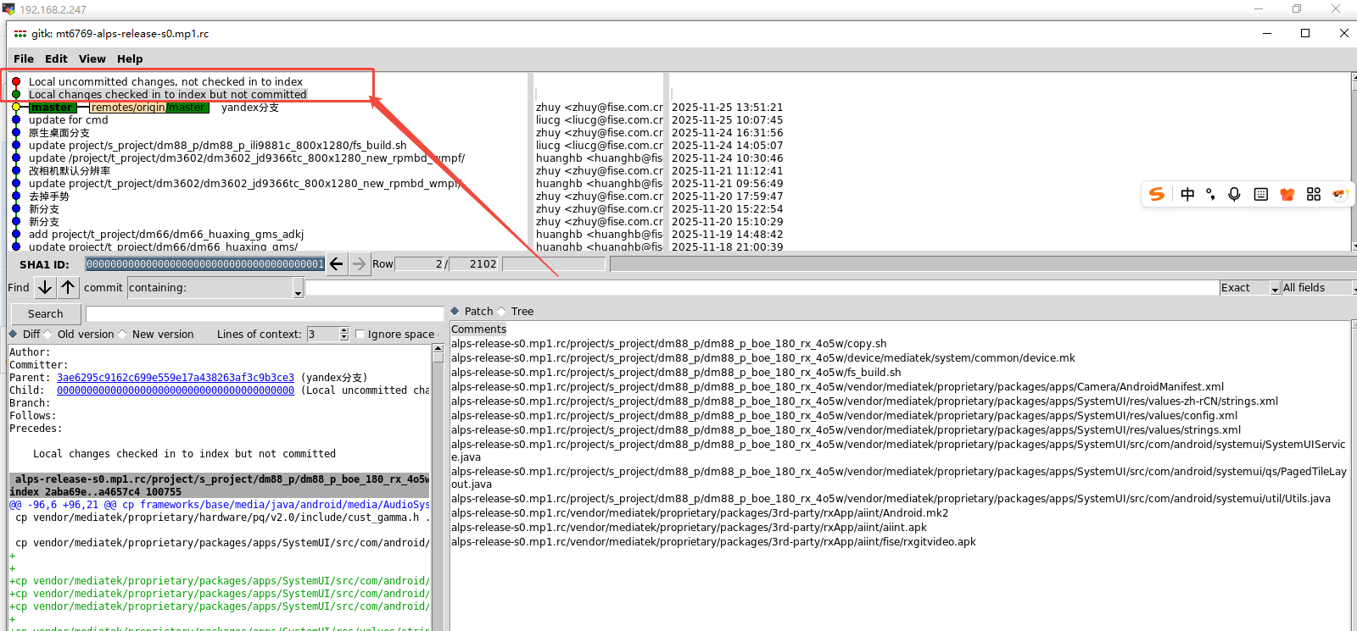Select the '改相机默认分辨率' commit
The height and width of the screenshot is (631, 1357).
[x=70, y=170]
